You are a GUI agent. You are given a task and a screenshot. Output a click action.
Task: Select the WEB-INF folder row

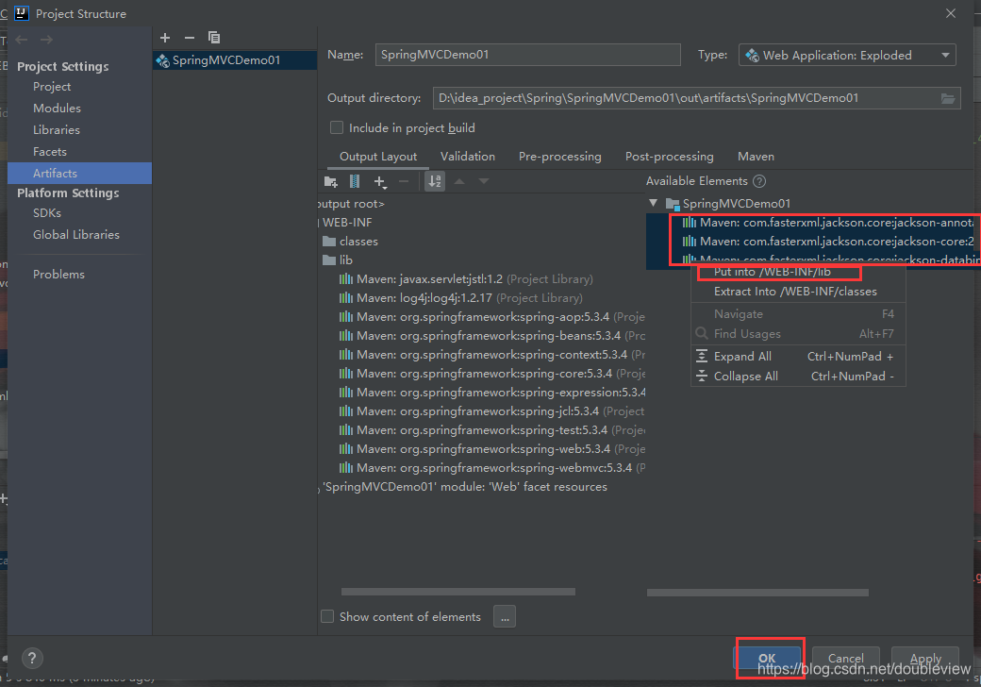tap(348, 223)
